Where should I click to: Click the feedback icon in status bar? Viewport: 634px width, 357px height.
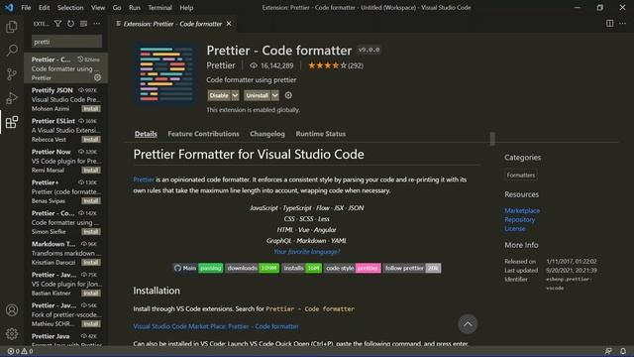tap(608, 351)
